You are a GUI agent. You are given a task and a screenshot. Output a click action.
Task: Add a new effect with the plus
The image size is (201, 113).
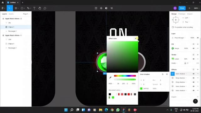(x=198, y=70)
